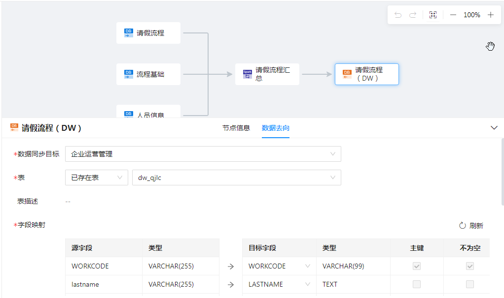The image size is (504, 298).
Task: Collapse the node detail panel chevron
Action: (x=494, y=128)
